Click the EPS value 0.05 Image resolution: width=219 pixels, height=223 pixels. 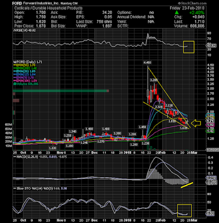(108, 17)
